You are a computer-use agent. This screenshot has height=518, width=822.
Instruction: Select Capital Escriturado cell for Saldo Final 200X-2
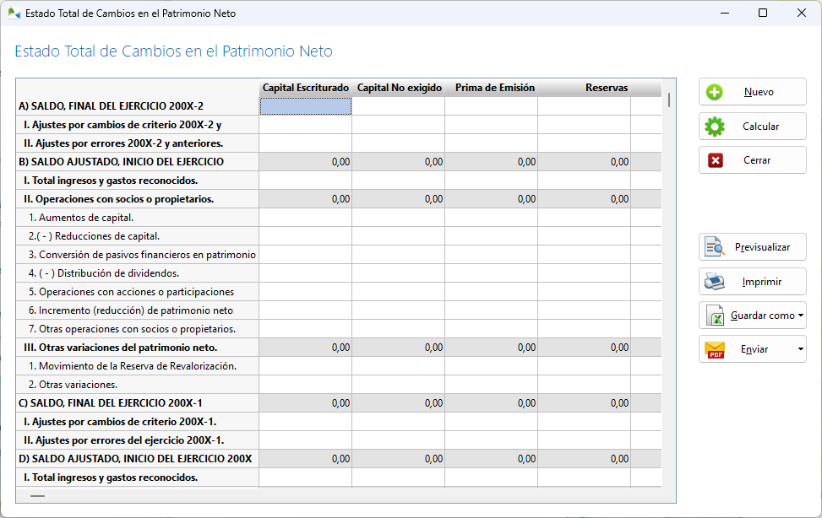(x=305, y=106)
